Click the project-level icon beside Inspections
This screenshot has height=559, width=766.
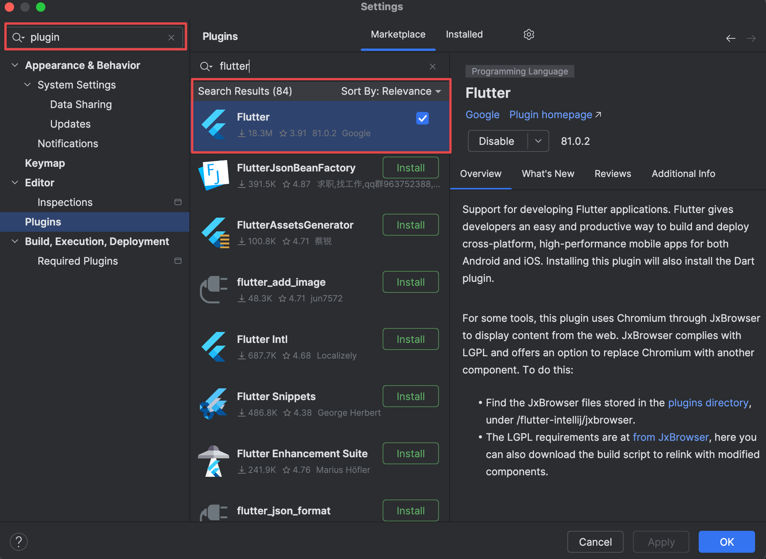tap(178, 202)
